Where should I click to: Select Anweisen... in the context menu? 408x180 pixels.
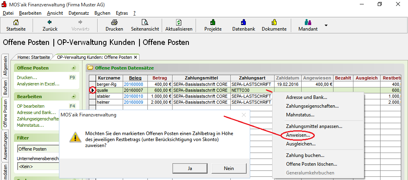click(298, 135)
